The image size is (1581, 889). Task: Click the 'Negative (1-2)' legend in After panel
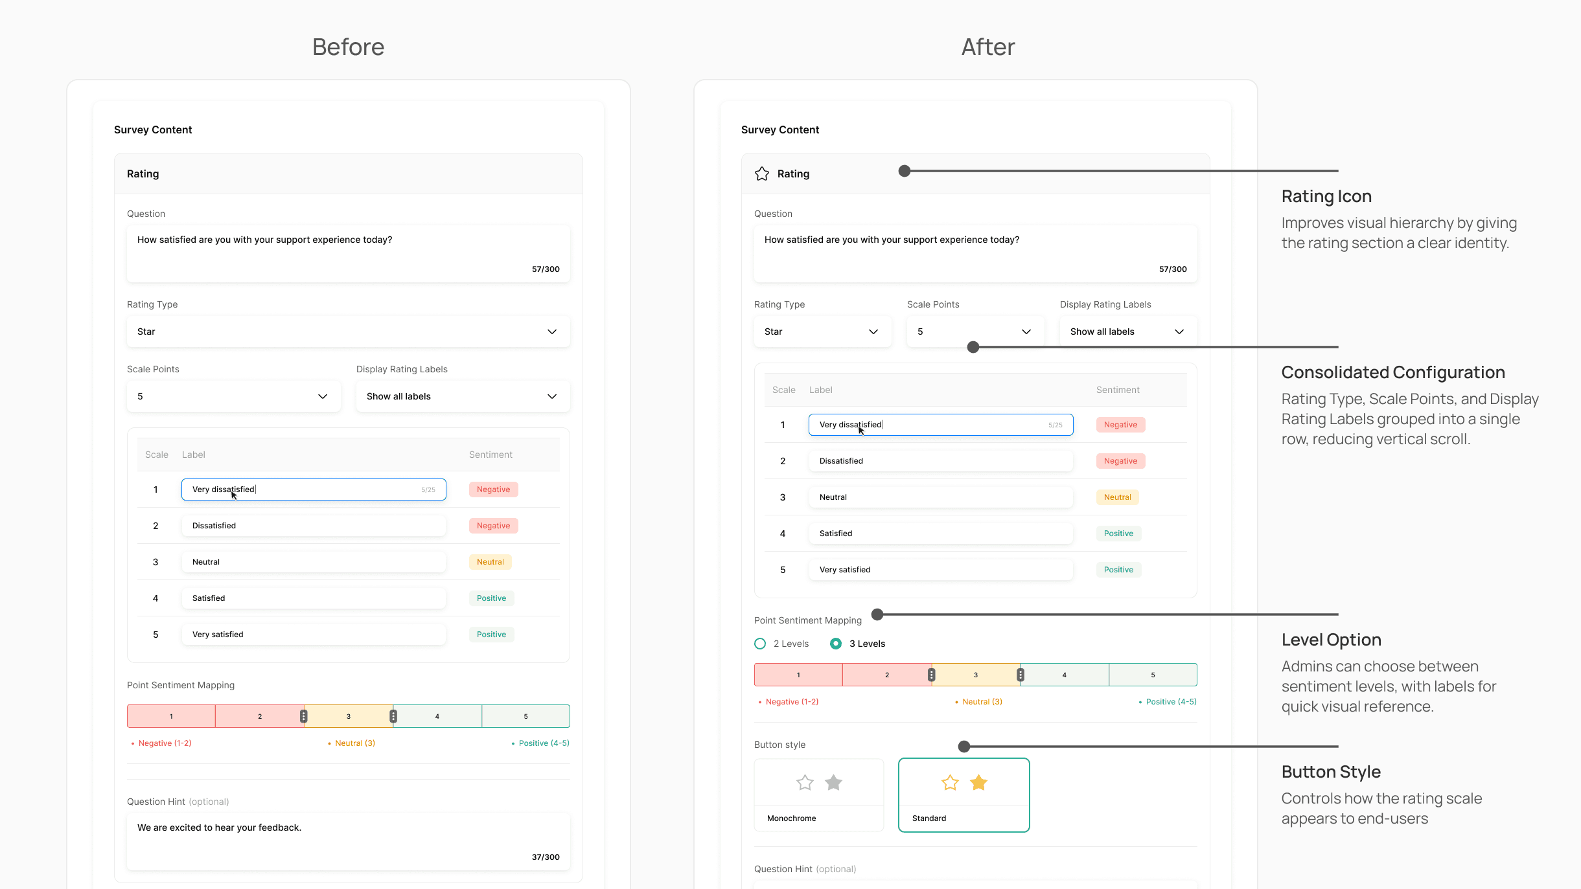tap(789, 702)
